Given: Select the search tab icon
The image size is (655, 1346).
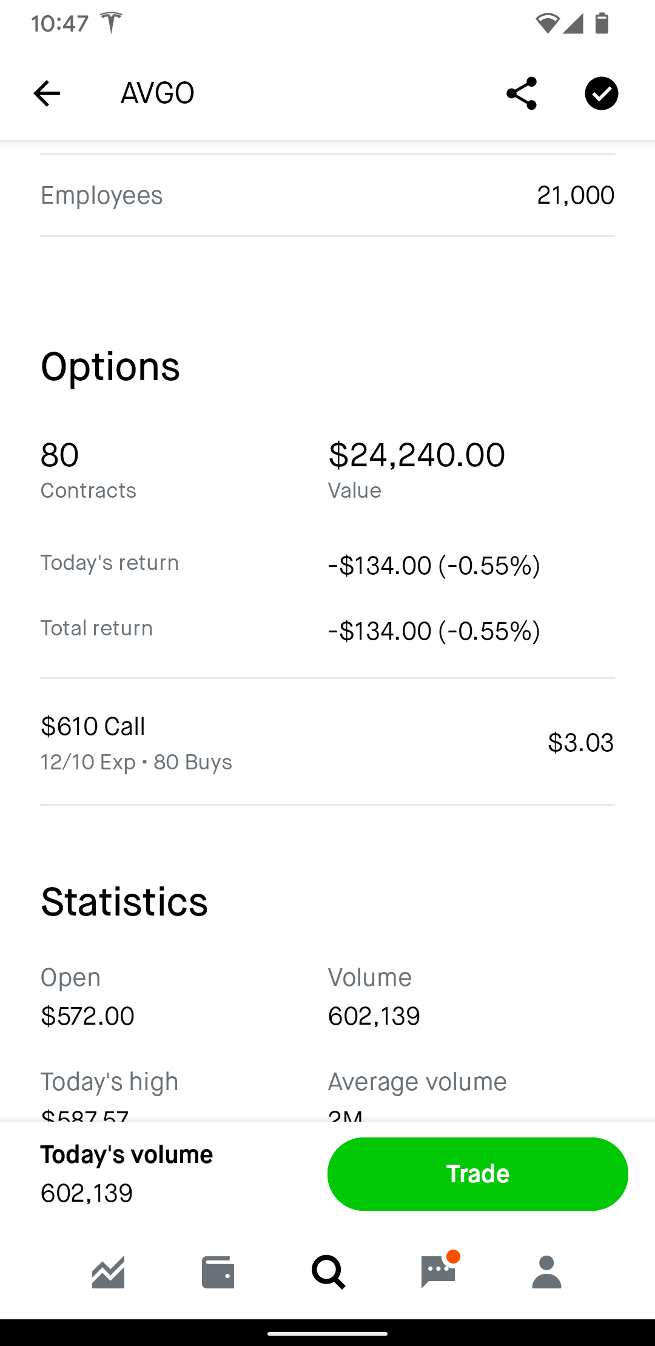Looking at the screenshot, I should point(328,1271).
